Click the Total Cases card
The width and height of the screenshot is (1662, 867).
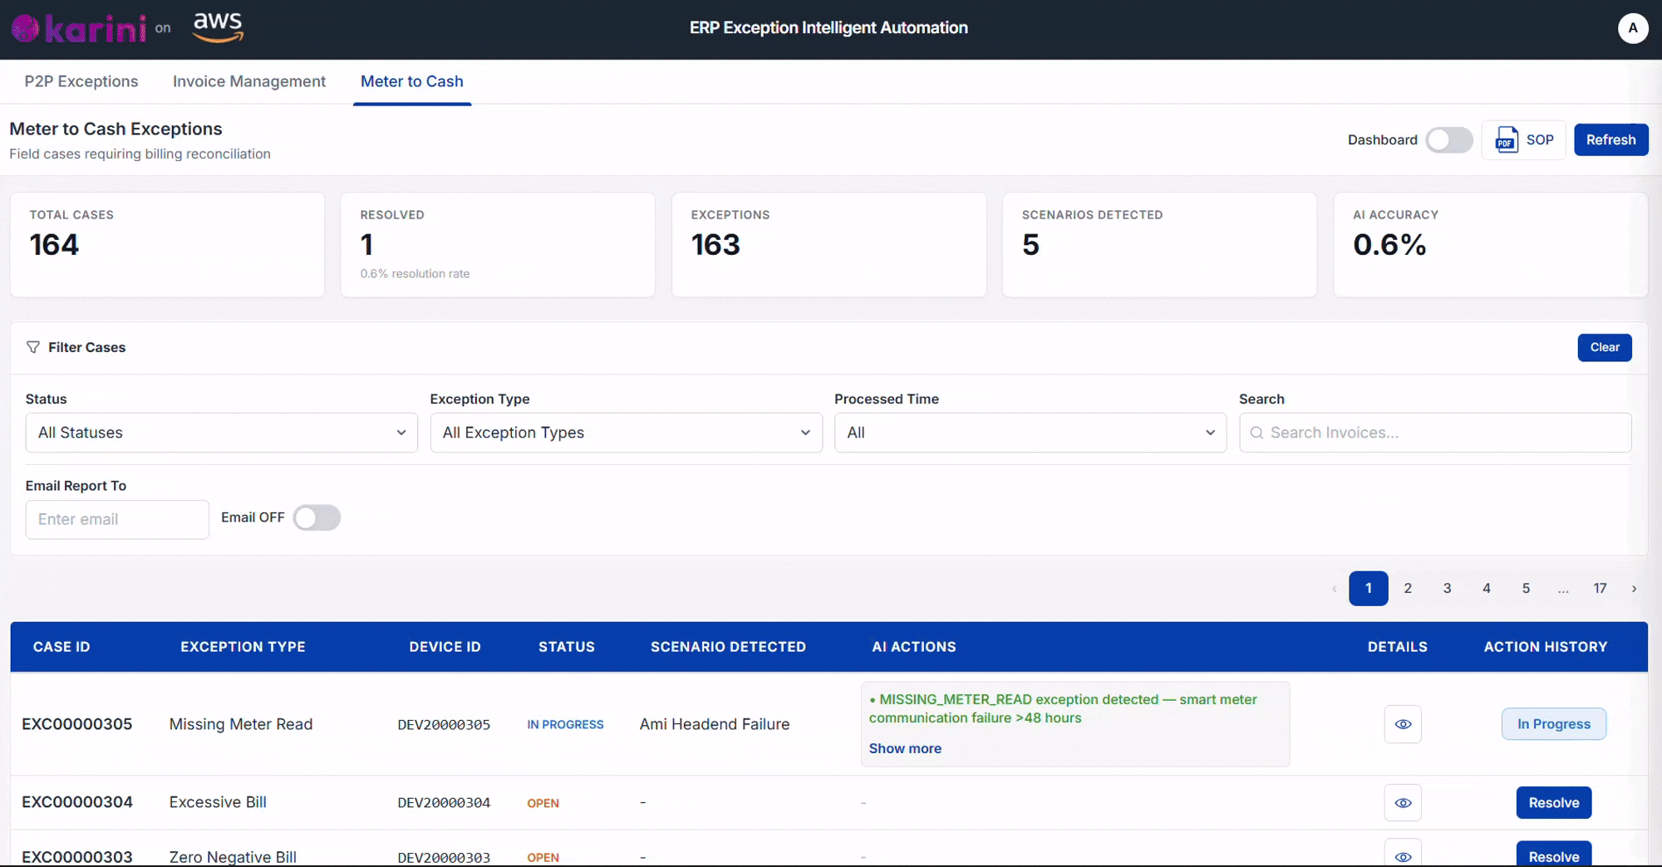(x=167, y=245)
